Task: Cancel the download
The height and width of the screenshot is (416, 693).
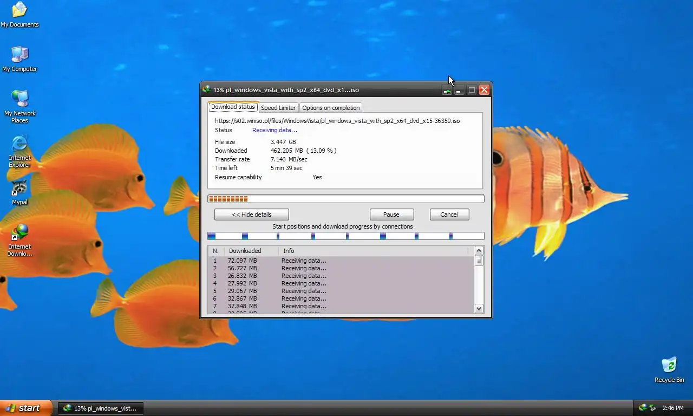Action: (449, 214)
